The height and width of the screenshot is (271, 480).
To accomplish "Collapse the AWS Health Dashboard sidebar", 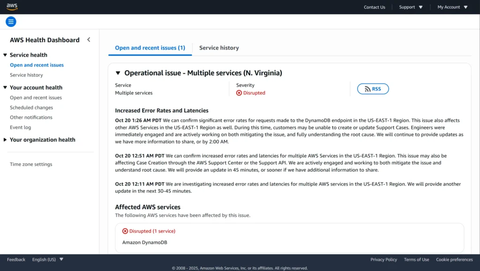I will (x=89, y=40).
